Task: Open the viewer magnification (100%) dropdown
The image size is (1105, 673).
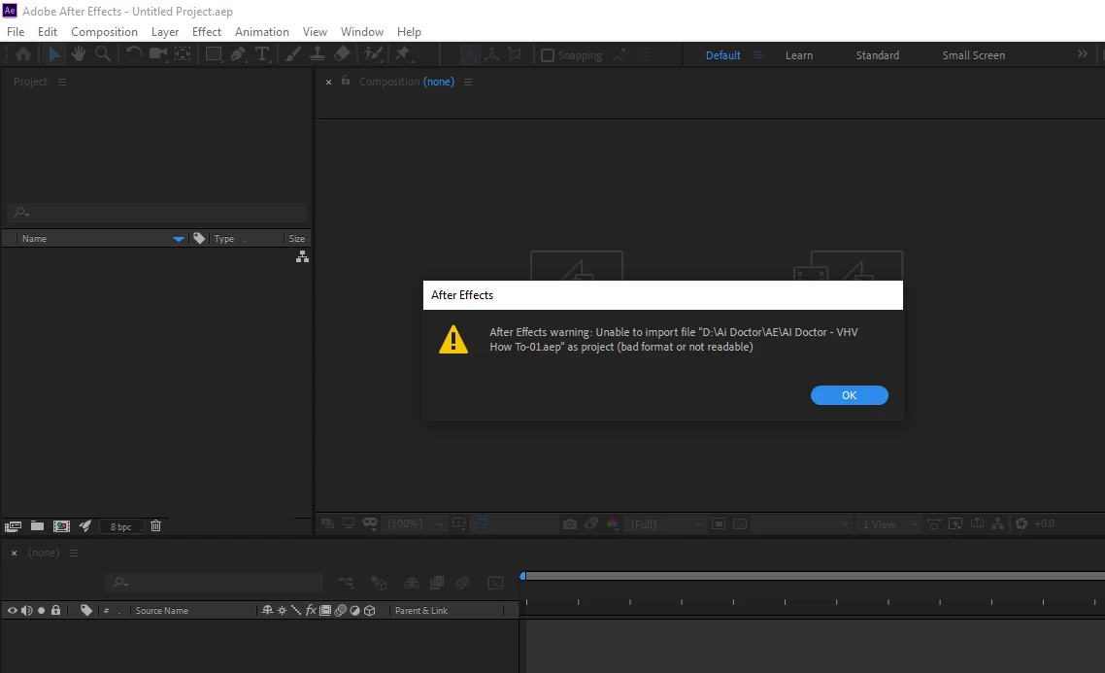Action: coord(416,523)
